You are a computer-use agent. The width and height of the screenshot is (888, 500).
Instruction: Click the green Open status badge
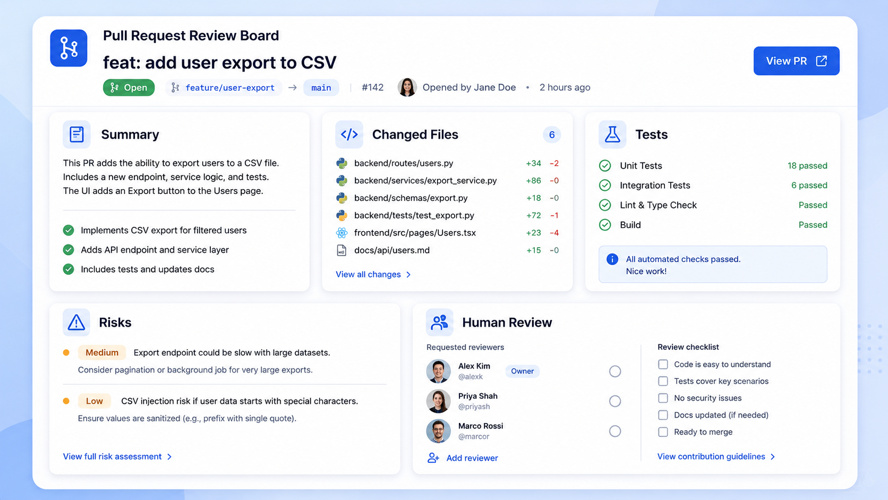pyautogui.click(x=129, y=88)
